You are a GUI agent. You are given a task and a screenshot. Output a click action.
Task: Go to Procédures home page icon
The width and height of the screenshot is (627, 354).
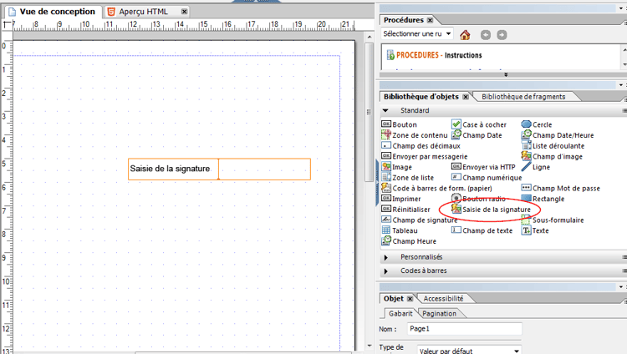pos(465,35)
